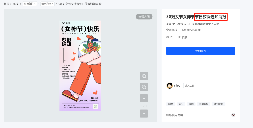Click the blue 立即制作 button
Viewport: 253px width, 128px height.
201,51
